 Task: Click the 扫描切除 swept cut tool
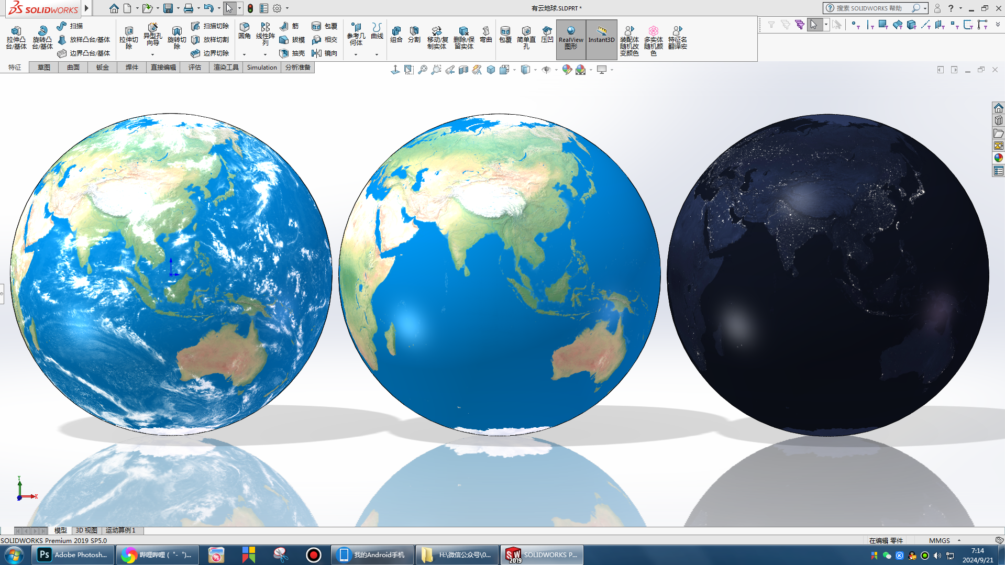(x=210, y=26)
